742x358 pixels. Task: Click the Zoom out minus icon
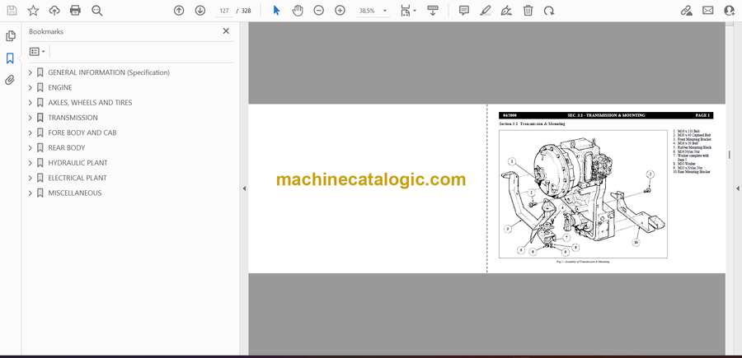[x=319, y=11]
